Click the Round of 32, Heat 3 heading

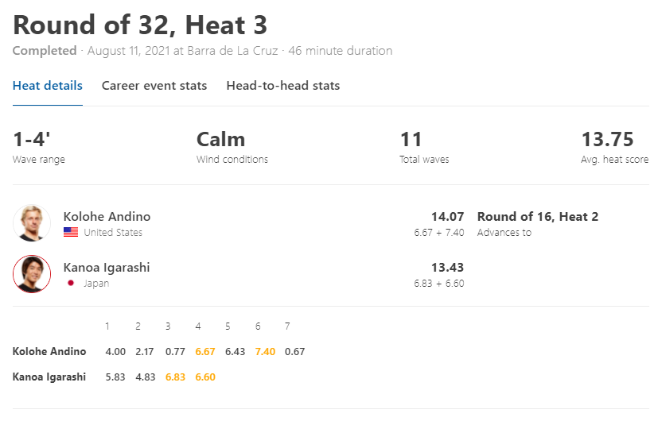(x=140, y=25)
